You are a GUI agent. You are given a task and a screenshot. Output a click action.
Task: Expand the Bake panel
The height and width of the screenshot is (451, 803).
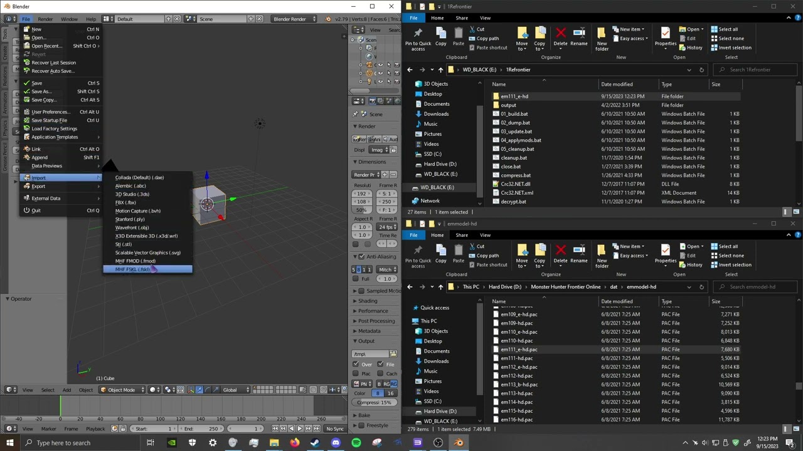click(364, 415)
